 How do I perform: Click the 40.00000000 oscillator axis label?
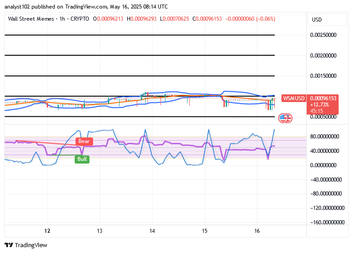[x=325, y=151]
